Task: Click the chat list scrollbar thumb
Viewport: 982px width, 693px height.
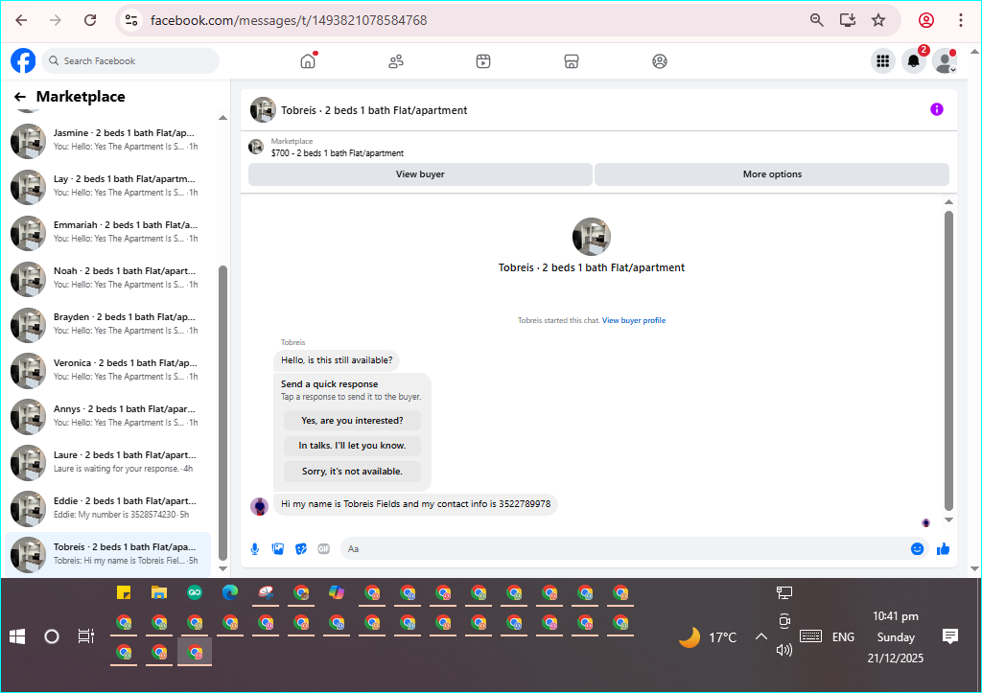Action: [x=222, y=413]
